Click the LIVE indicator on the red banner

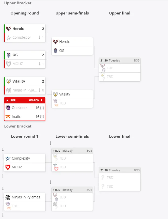click(x=11, y=100)
